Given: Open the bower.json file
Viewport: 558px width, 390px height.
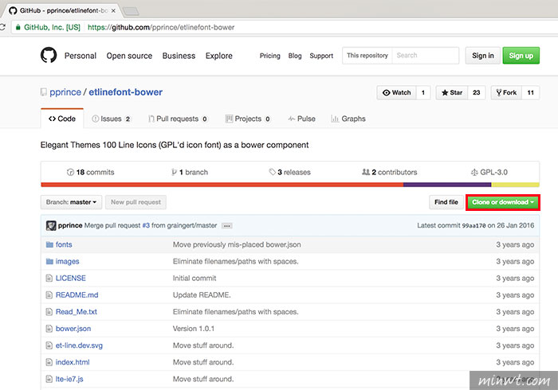Looking at the screenshot, I should [x=73, y=329].
